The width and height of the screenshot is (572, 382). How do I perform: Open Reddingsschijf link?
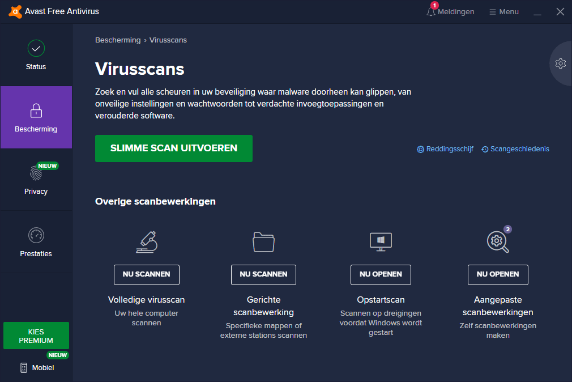click(x=445, y=149)
